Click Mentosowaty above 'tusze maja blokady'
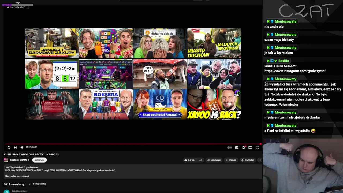343x193 pixels. 285,35
